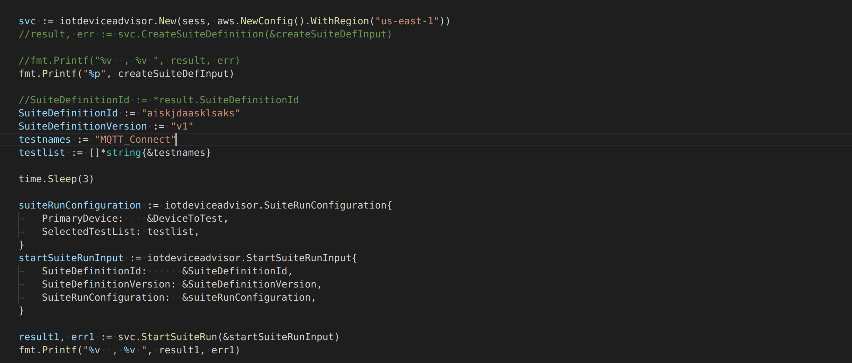
Task: Click the commented fmt.Printf "%v , %v" result, err line
Action: point(129,61)
